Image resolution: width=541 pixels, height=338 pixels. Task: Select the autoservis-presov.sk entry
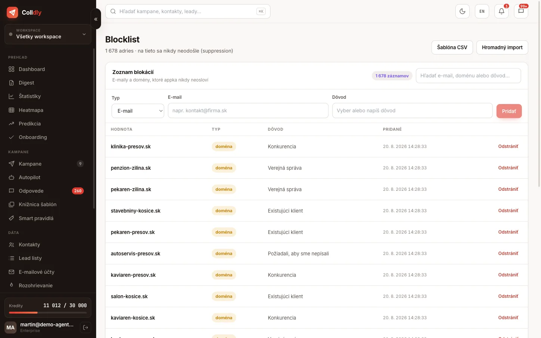(x=317, y=253)
